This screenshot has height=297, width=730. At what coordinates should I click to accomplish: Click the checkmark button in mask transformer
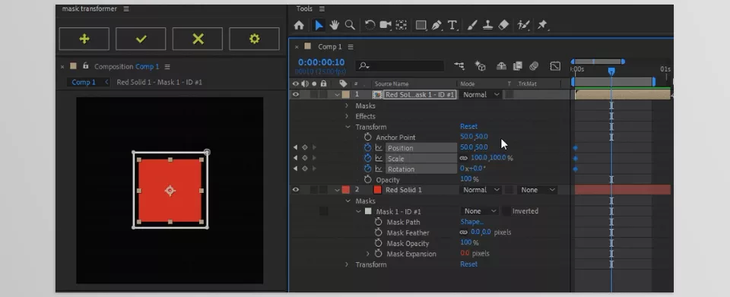pyautogui.click(x=141, y=39)
